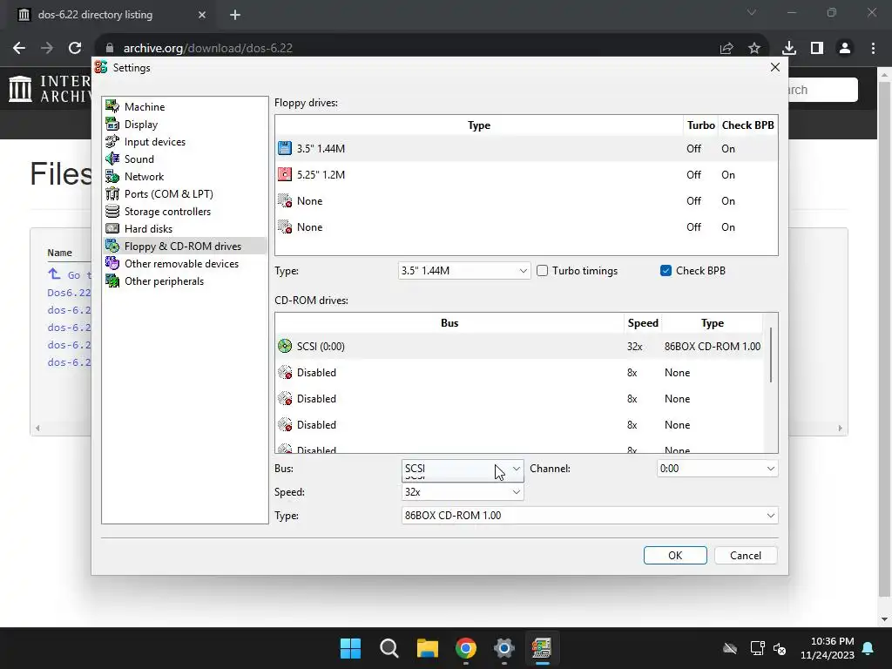892x669 pixels.
Task: Click the browser page vertical scrollbar
Action: point(884,339)
